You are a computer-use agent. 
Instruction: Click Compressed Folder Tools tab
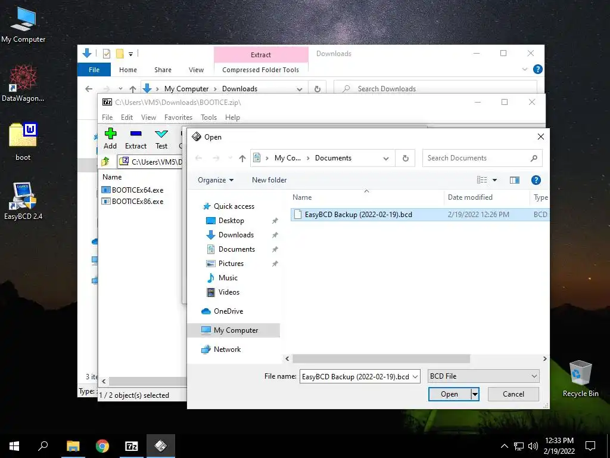(x=261, y=70)
